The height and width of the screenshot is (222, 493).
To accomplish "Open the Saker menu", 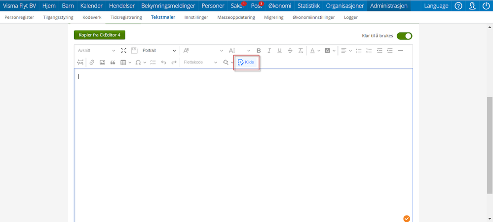I will (238, 5).
